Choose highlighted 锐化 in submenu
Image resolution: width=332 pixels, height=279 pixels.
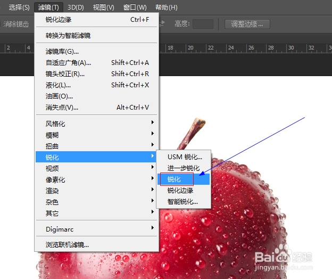click(184, 179)
